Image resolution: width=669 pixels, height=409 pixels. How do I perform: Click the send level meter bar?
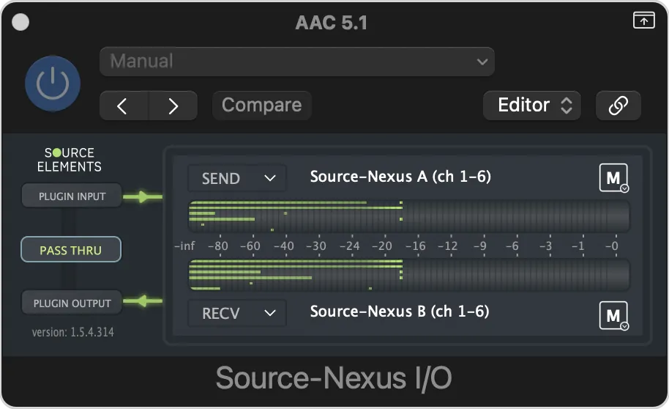click(408, 216)
